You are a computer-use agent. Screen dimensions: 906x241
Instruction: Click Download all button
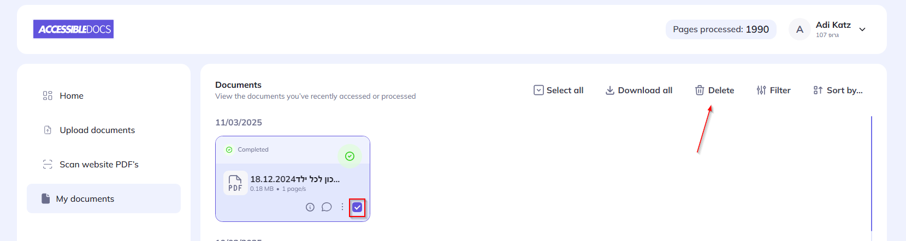(639, 91)
